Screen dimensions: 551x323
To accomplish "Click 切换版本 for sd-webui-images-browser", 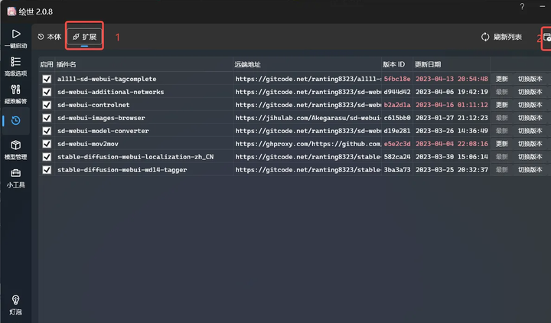I will [x=530, y=118].
